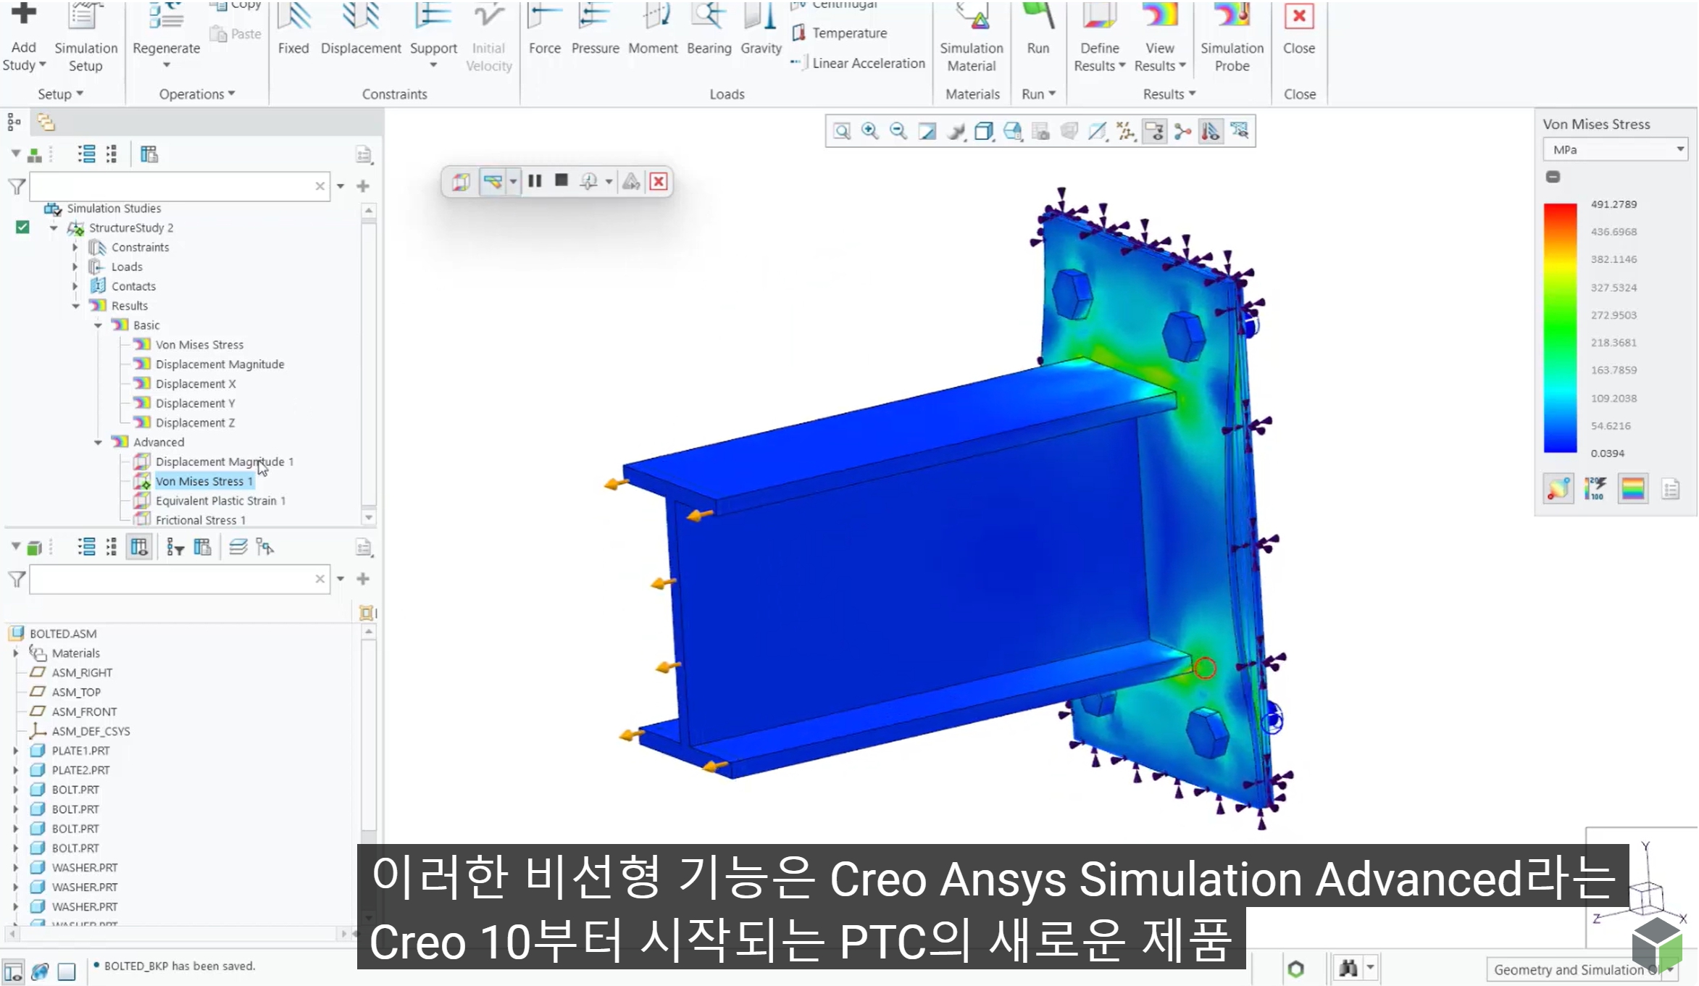Image resolution: width=1699 pixels, height=986 pixels.
Task: Open the Simulation Probe tool
Action: pos(1232,38)
